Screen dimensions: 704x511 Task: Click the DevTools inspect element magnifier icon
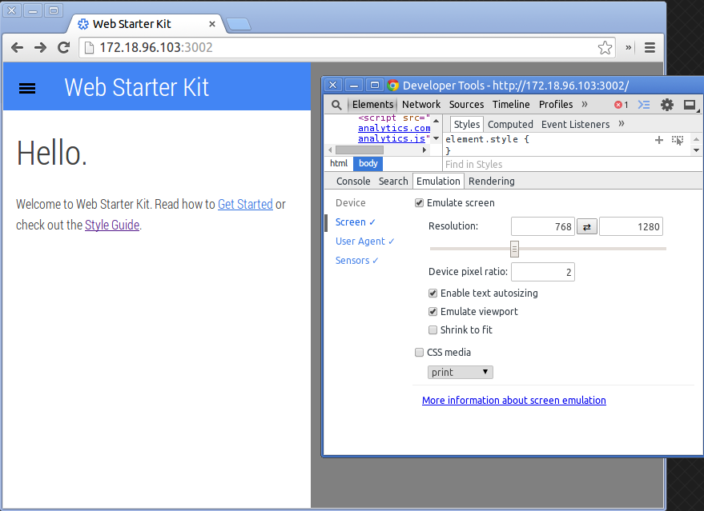coord(337,105)
